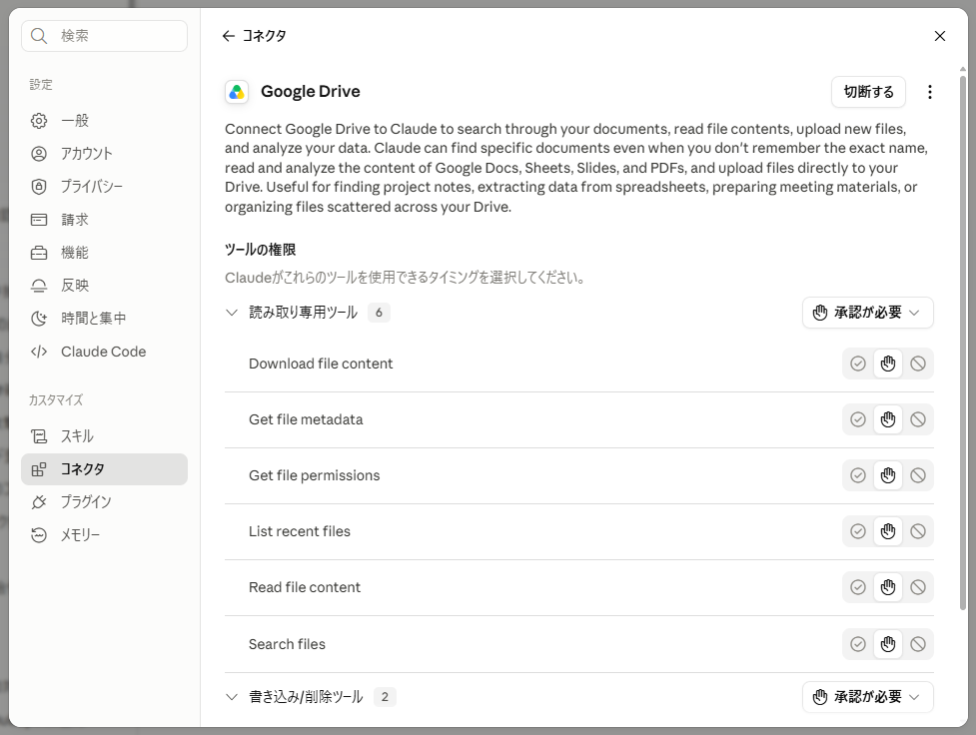Click the count badge 2
The image size is (976, 735).
pos(385,697)
